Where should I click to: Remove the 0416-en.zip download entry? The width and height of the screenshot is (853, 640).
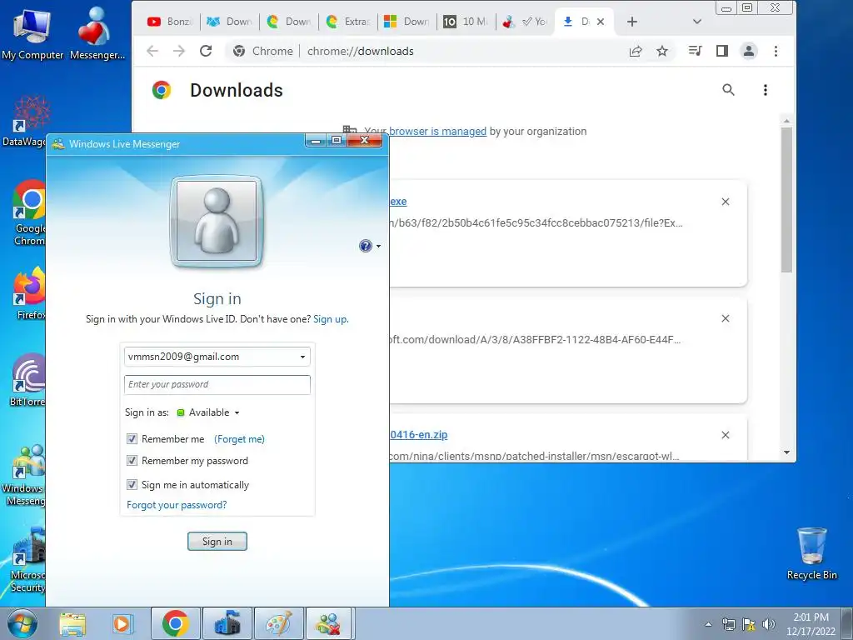726,435
